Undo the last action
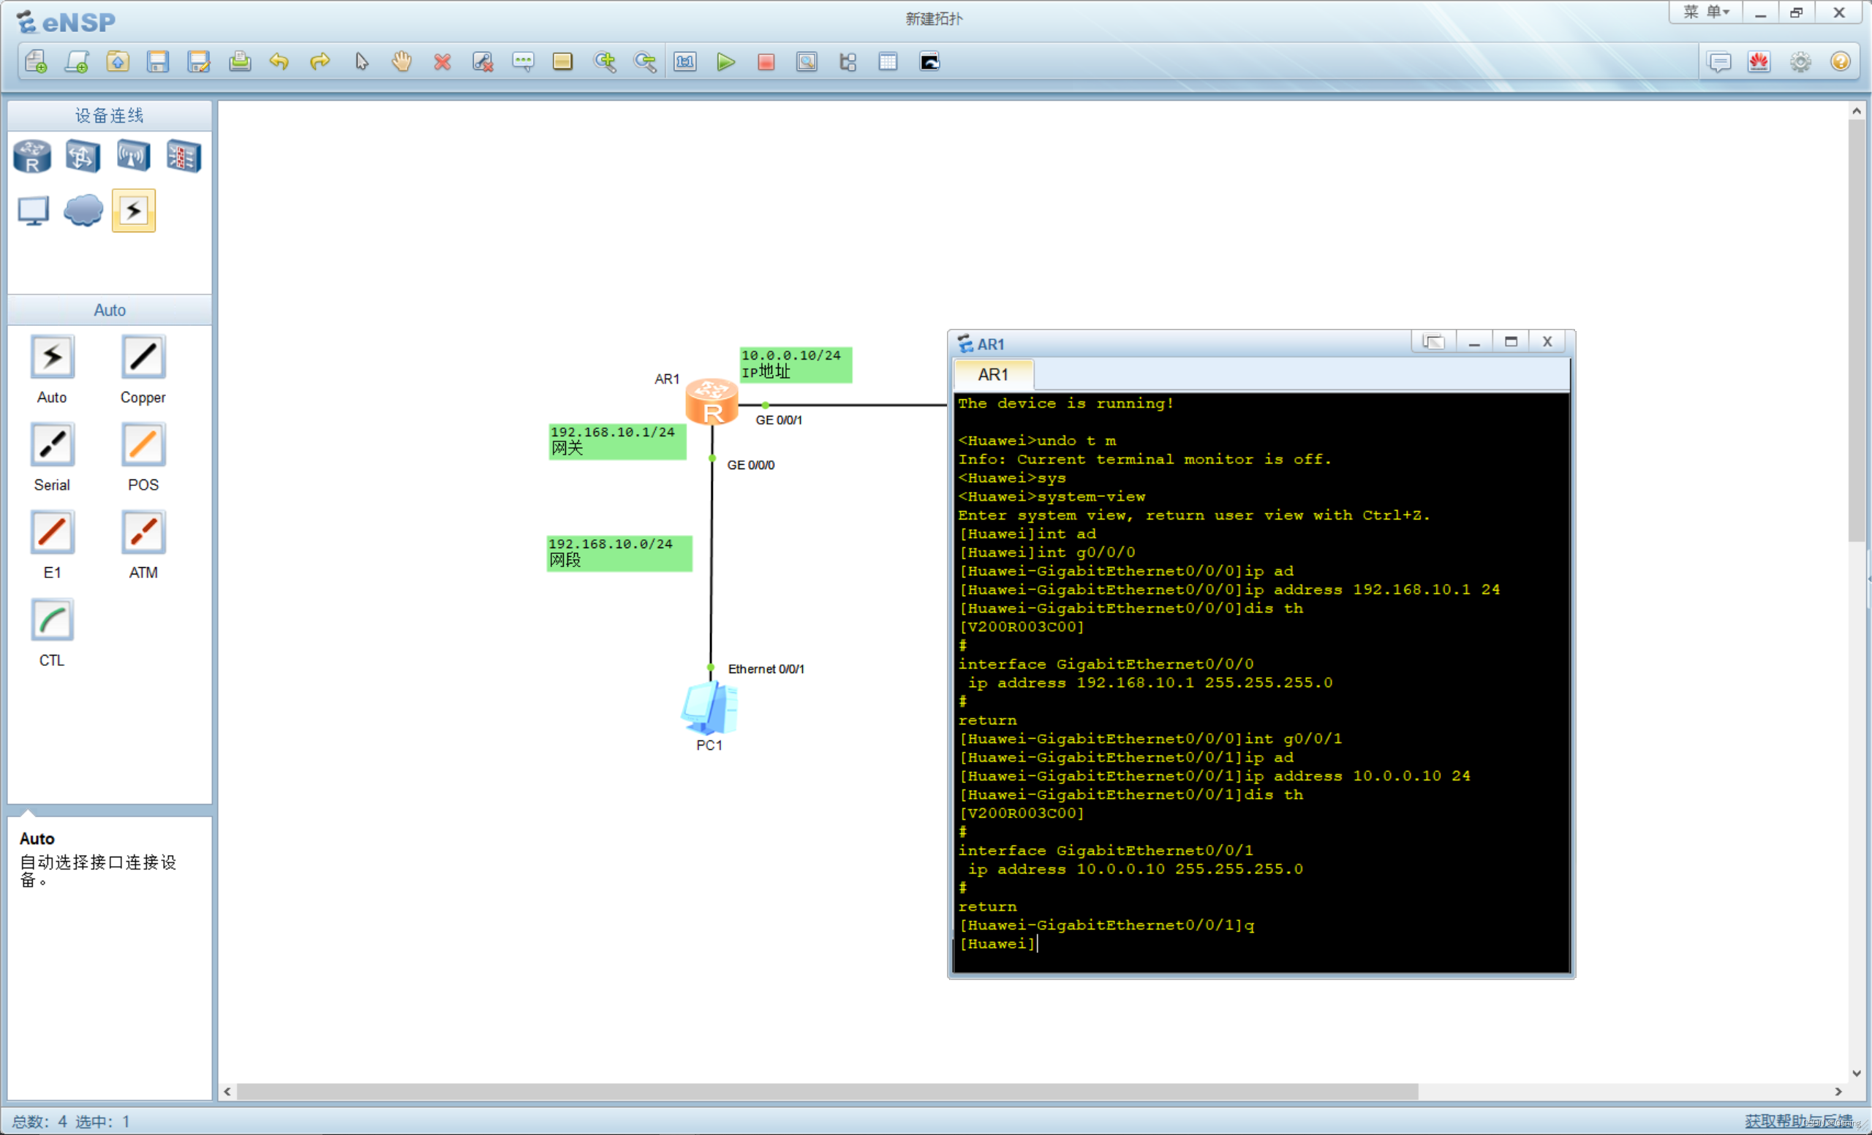 click(279, 61)
